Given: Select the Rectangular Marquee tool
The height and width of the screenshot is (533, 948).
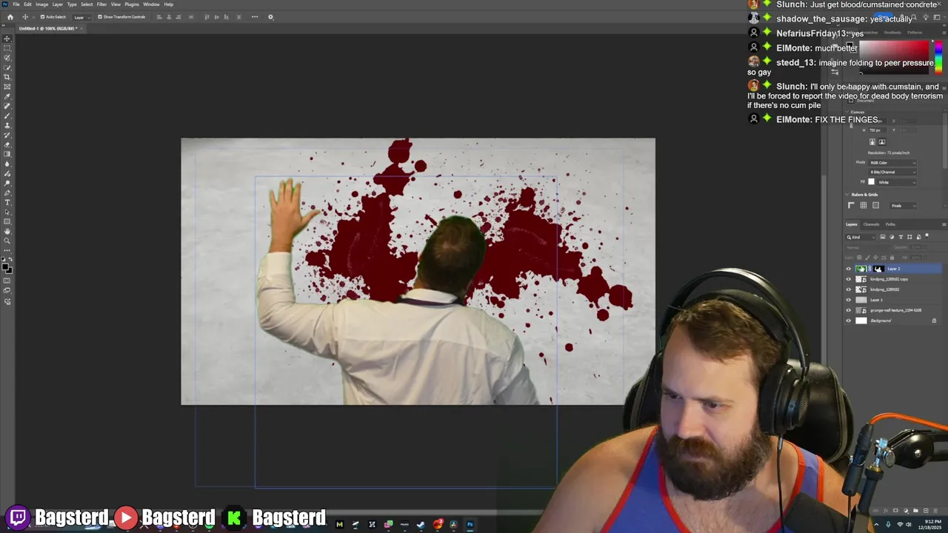Looking at the screenshot, I should click(7, 48).
